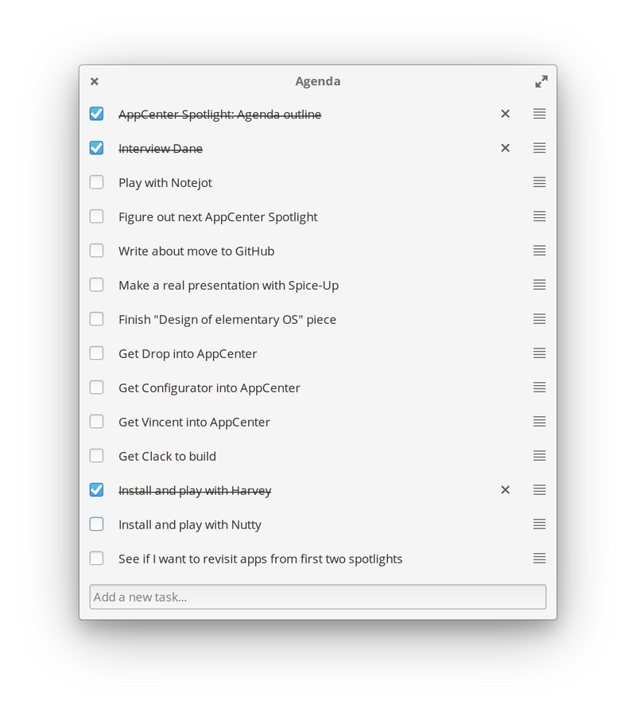Uncheck the 'Interview Dane' checkbox
This screenshot has height=713, width=636.
[x=96, y=148]
